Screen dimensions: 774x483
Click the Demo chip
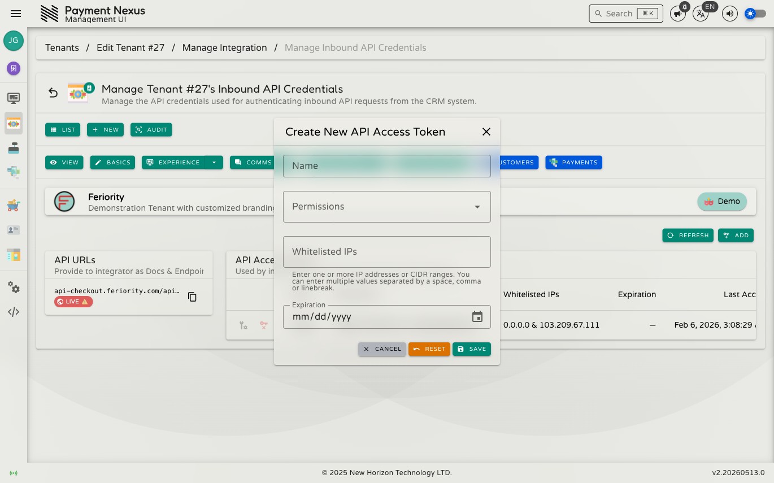pos(722,202)
